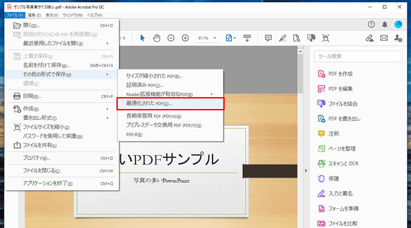Open プロパティ from the File menu

coord(62,158)
